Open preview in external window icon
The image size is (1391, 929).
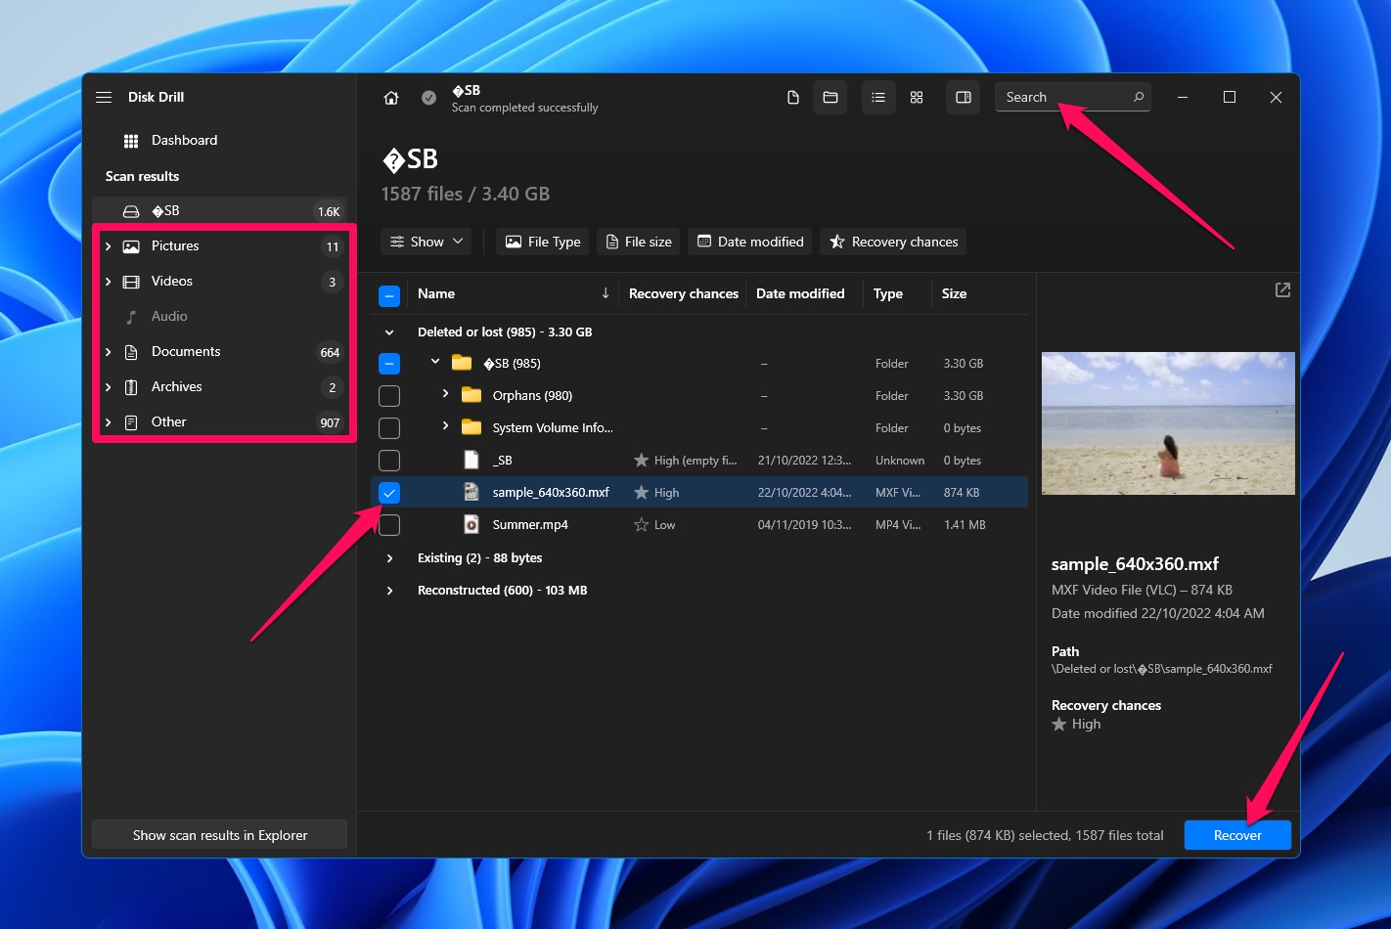point(1282,290)
